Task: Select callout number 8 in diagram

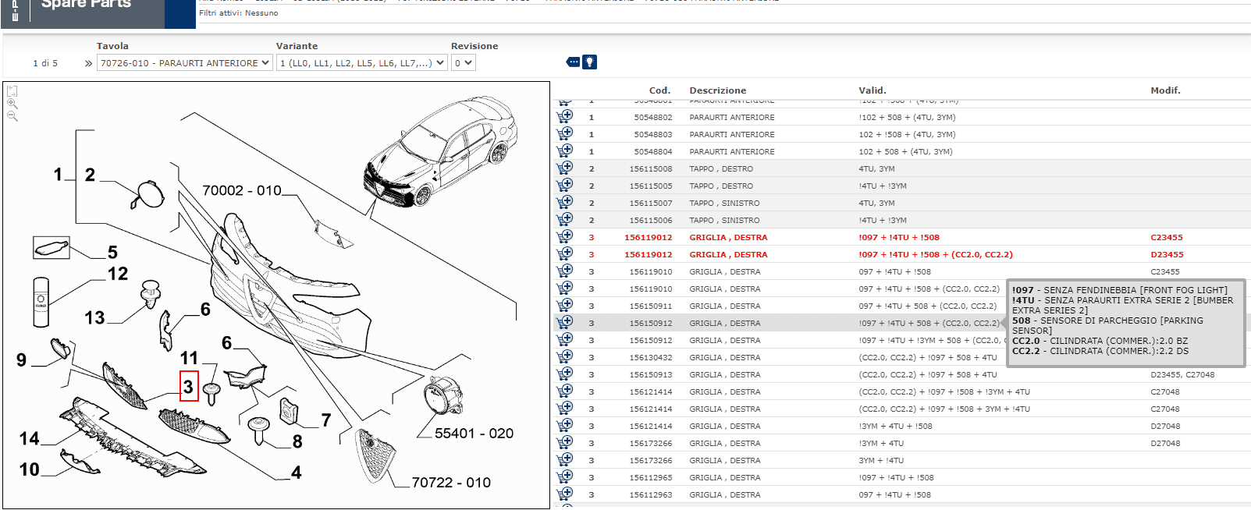Action: pyautogui.click(x=297, y=442)
